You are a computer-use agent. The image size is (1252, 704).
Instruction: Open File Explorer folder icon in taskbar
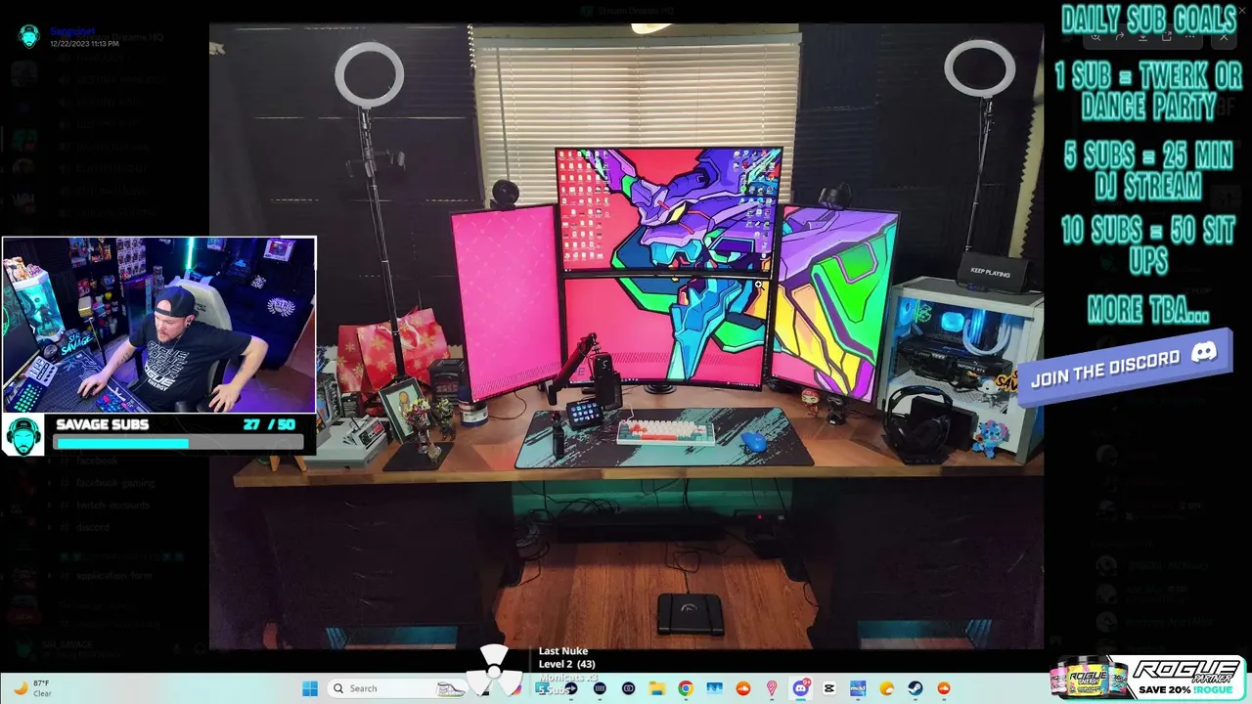pos(657,688)
